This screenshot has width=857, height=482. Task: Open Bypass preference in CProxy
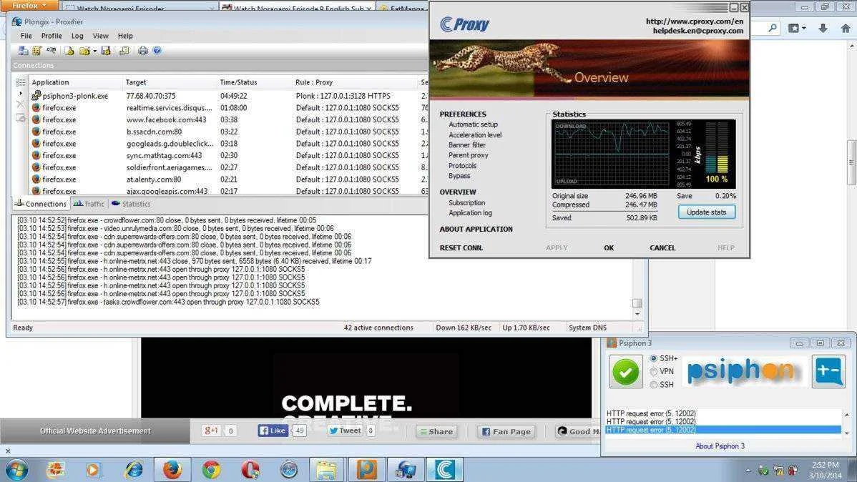coord(459,176)
